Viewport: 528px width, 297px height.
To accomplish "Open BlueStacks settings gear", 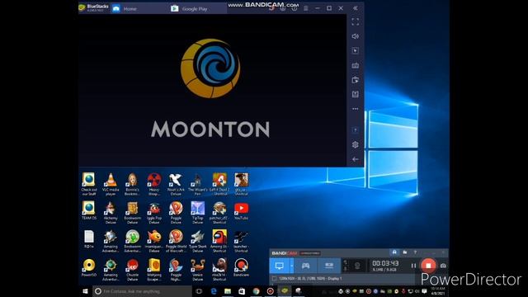I will pos(356,145).
